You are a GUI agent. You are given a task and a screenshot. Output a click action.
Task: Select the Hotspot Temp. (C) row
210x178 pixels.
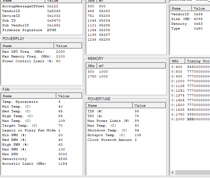(x=126, y=135)
